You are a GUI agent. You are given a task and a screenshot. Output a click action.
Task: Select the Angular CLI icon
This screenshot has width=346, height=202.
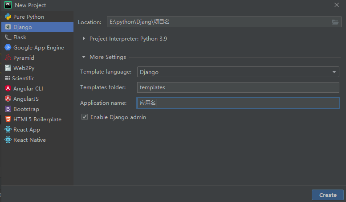coord(8,89)
